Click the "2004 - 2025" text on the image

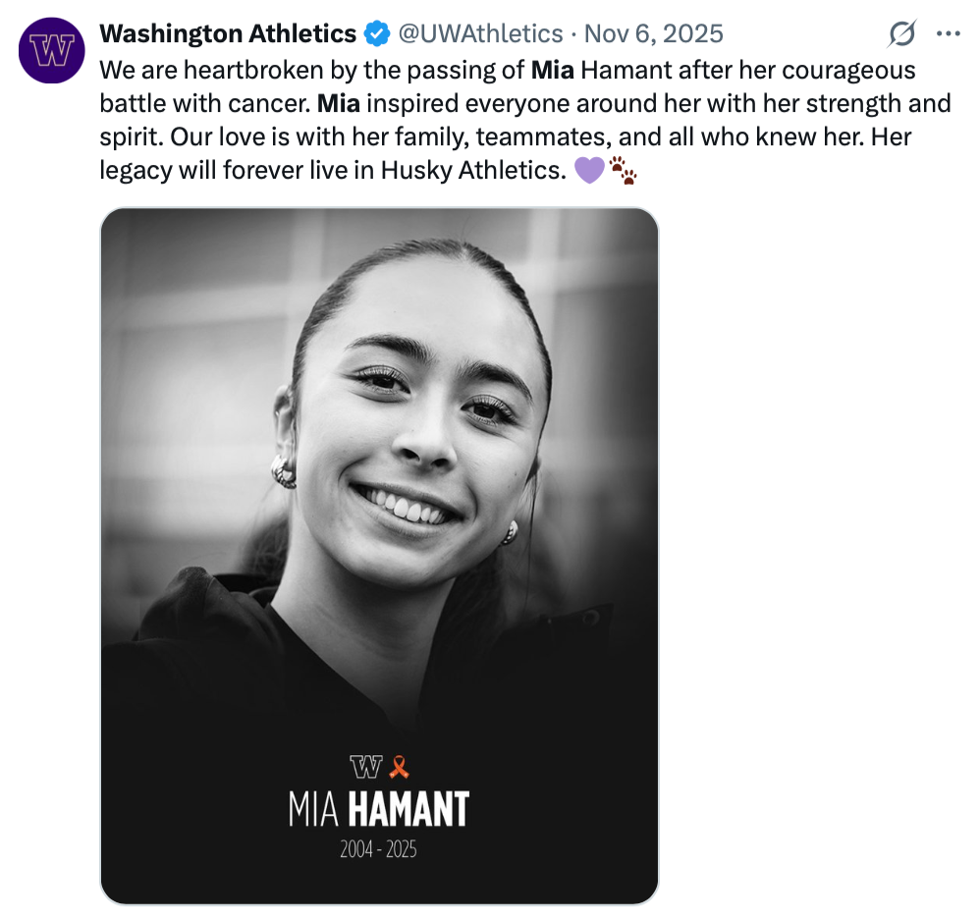pos(378,849)
